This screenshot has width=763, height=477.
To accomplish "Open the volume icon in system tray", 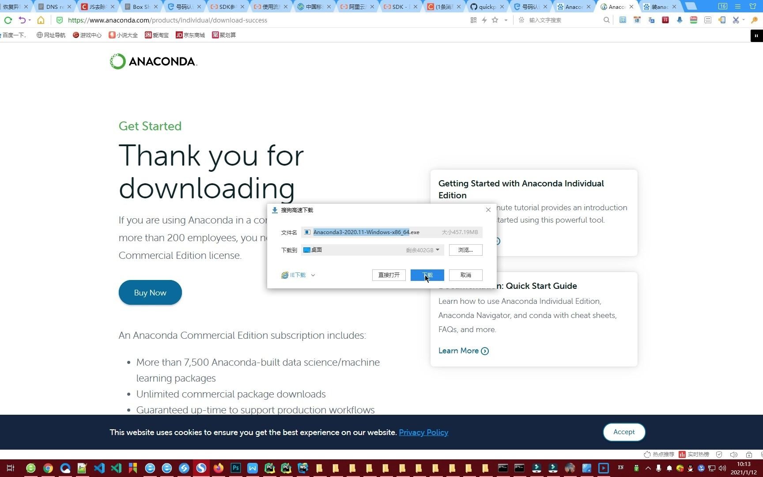I will coord(722,468).
